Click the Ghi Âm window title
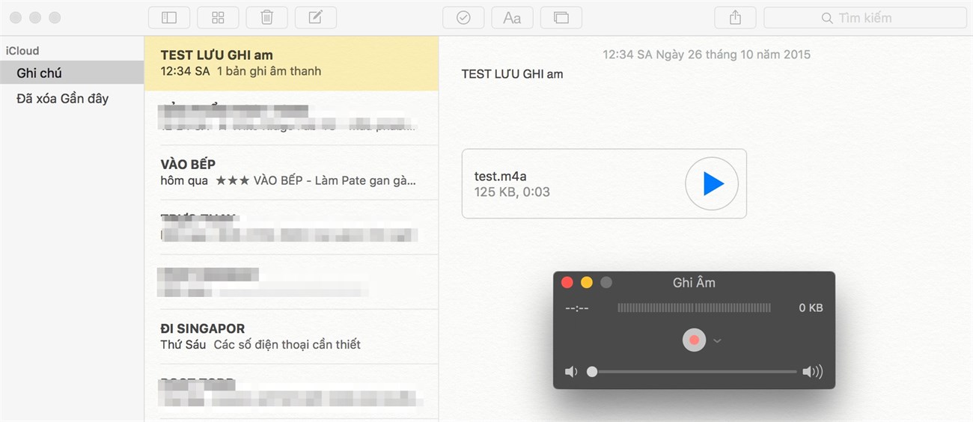The width and height of the screenshot is (973, 422). tap(694, 282)
